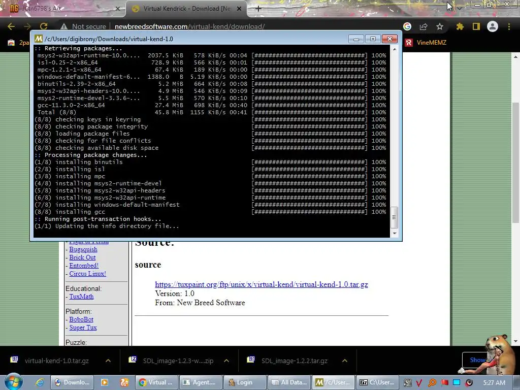Open the Circus Linux! sidebar link
This screenshot has height=390, width=520.
pyautogui.click(x=87, y=274)
